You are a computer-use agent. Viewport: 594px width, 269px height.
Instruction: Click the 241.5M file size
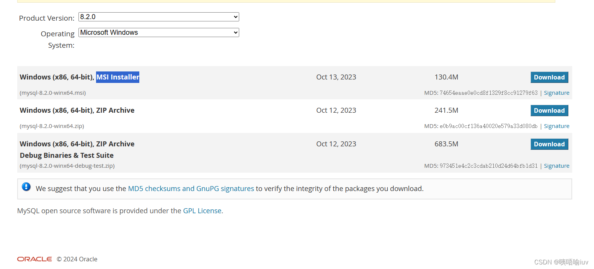[446, 110]
